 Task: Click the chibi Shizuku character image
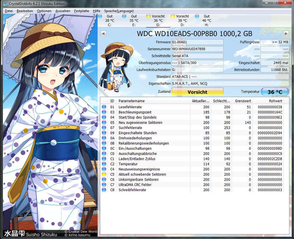(x=117, y=67)
